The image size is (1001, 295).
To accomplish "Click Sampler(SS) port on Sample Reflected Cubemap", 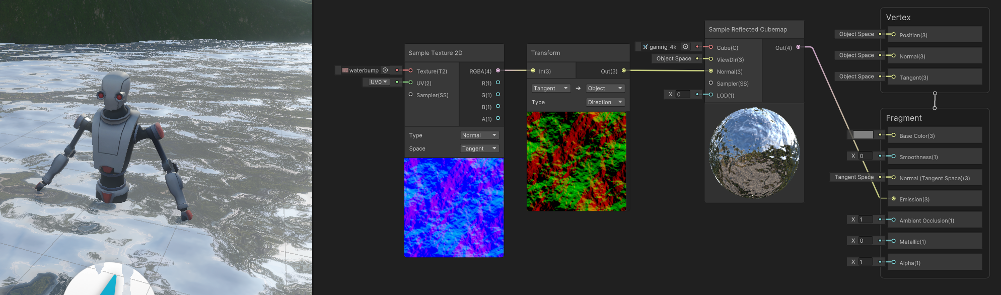I will pos(711,83).
